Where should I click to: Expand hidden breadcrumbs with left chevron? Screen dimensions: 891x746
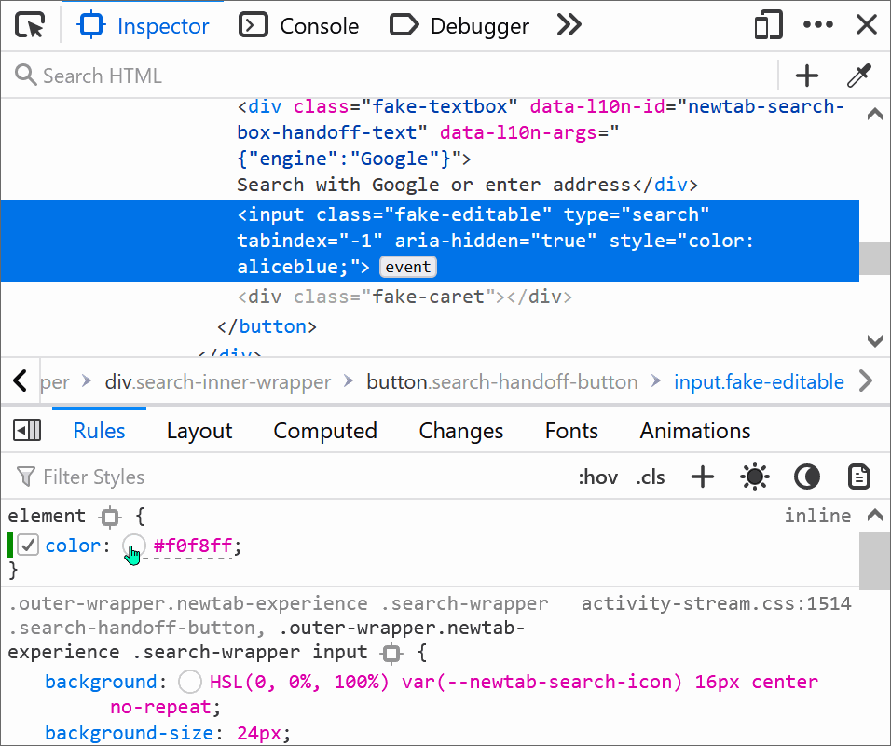tap(20, 380)
